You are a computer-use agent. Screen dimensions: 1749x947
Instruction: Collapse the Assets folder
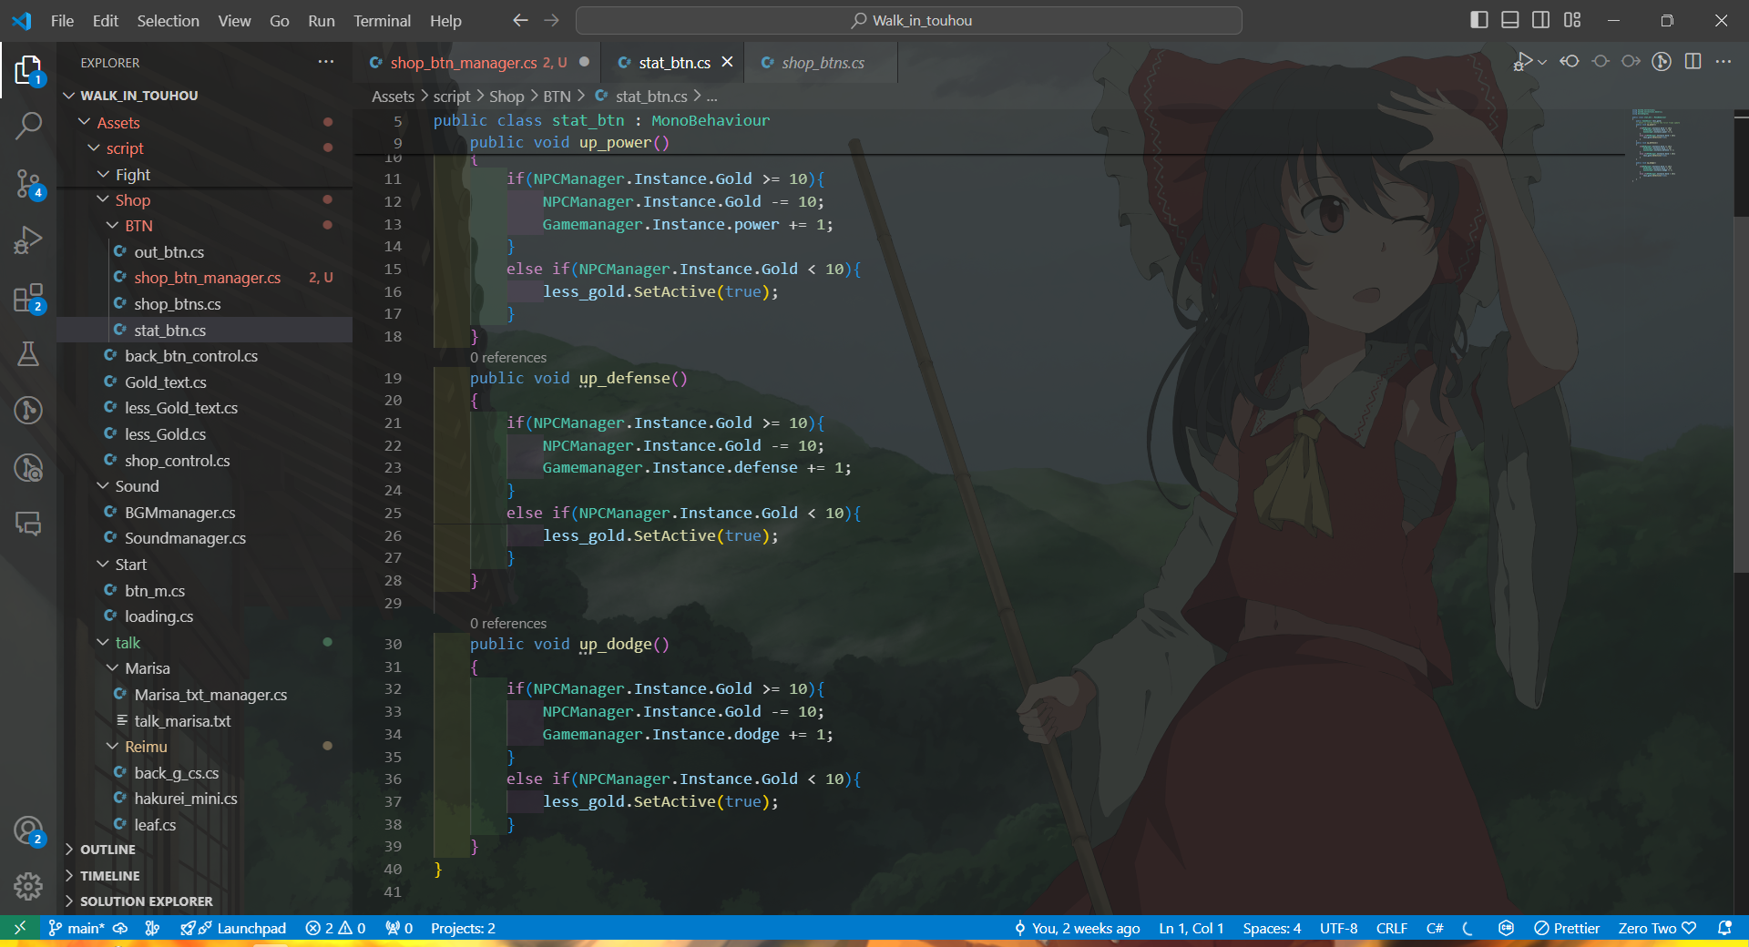click(x=85, y=122)
